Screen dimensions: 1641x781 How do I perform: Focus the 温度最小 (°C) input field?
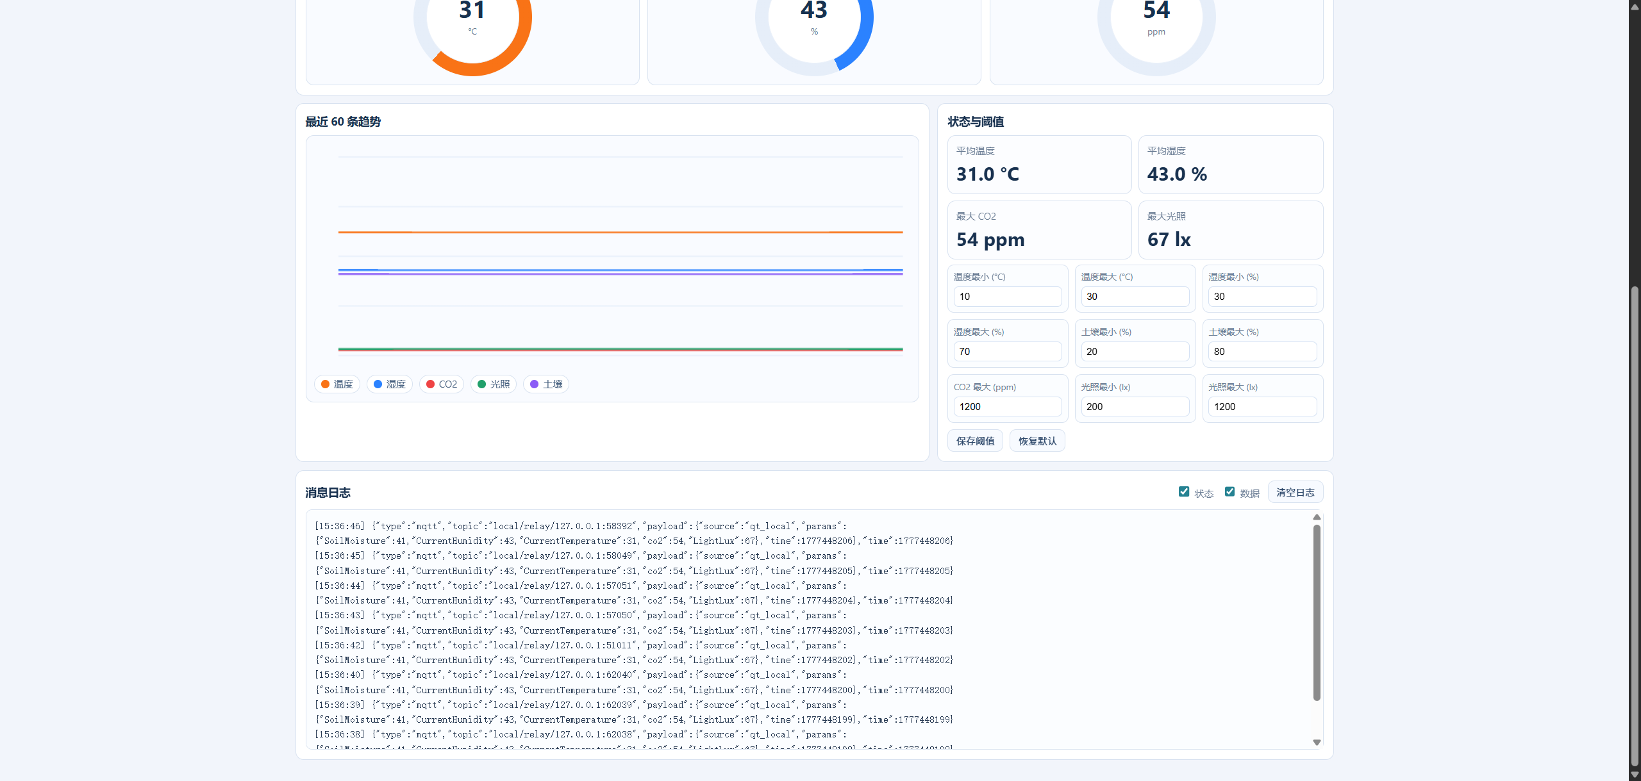click(1008, 297)
